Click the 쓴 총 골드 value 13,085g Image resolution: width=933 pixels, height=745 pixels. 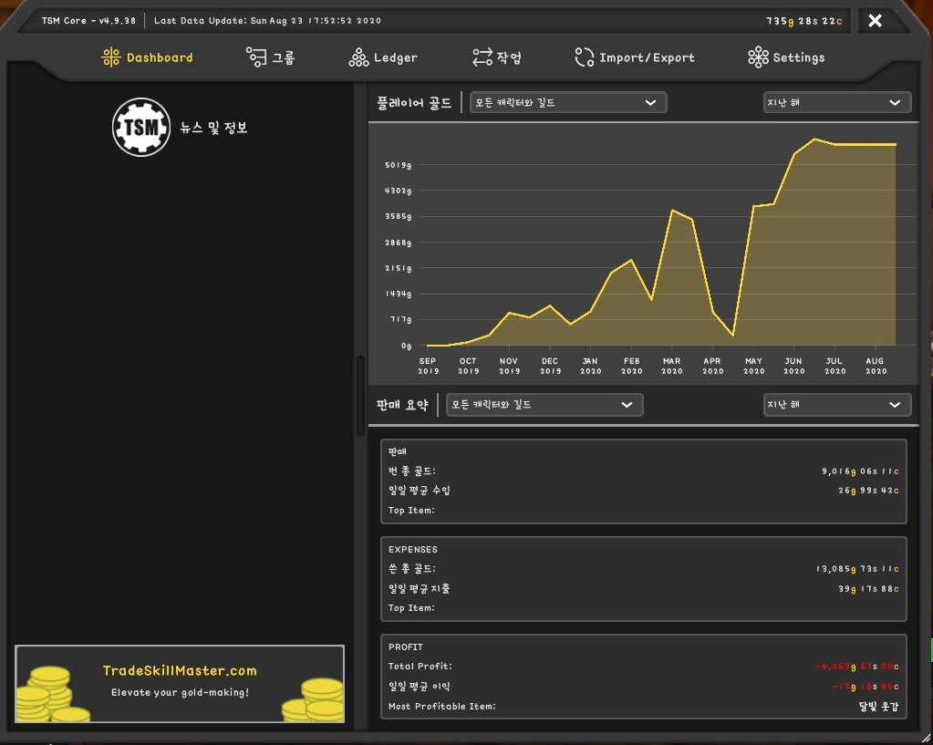click(x=858, y=569)
